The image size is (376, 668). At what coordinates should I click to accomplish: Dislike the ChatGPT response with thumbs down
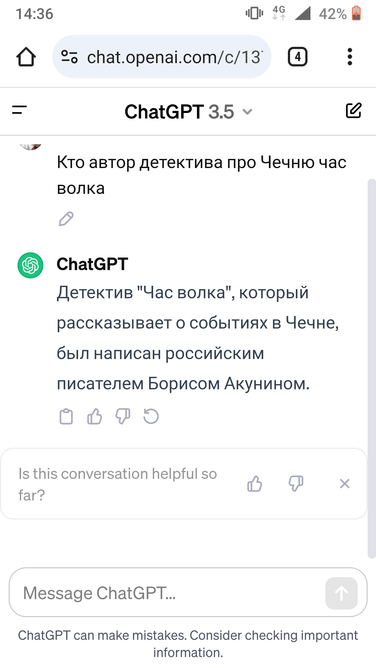point(123,416)
